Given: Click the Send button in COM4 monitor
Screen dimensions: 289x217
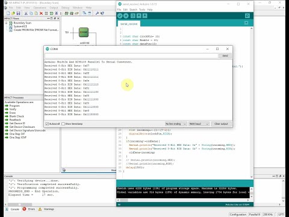Looking at the screenshot, I should [x=225, y=55].
